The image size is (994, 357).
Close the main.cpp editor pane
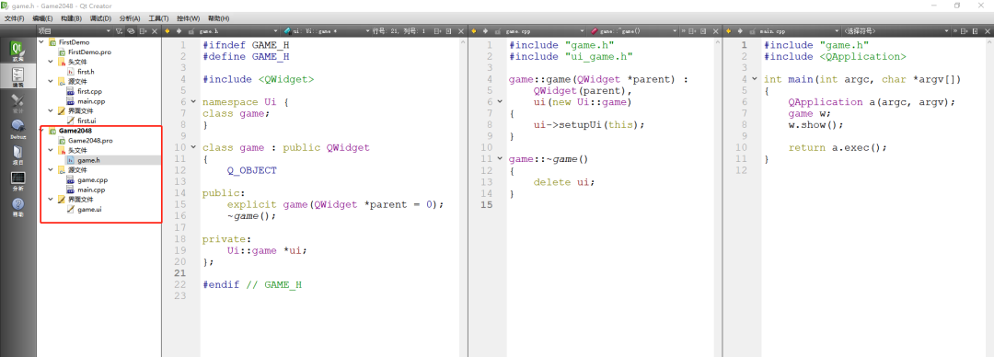click(987, 30)
